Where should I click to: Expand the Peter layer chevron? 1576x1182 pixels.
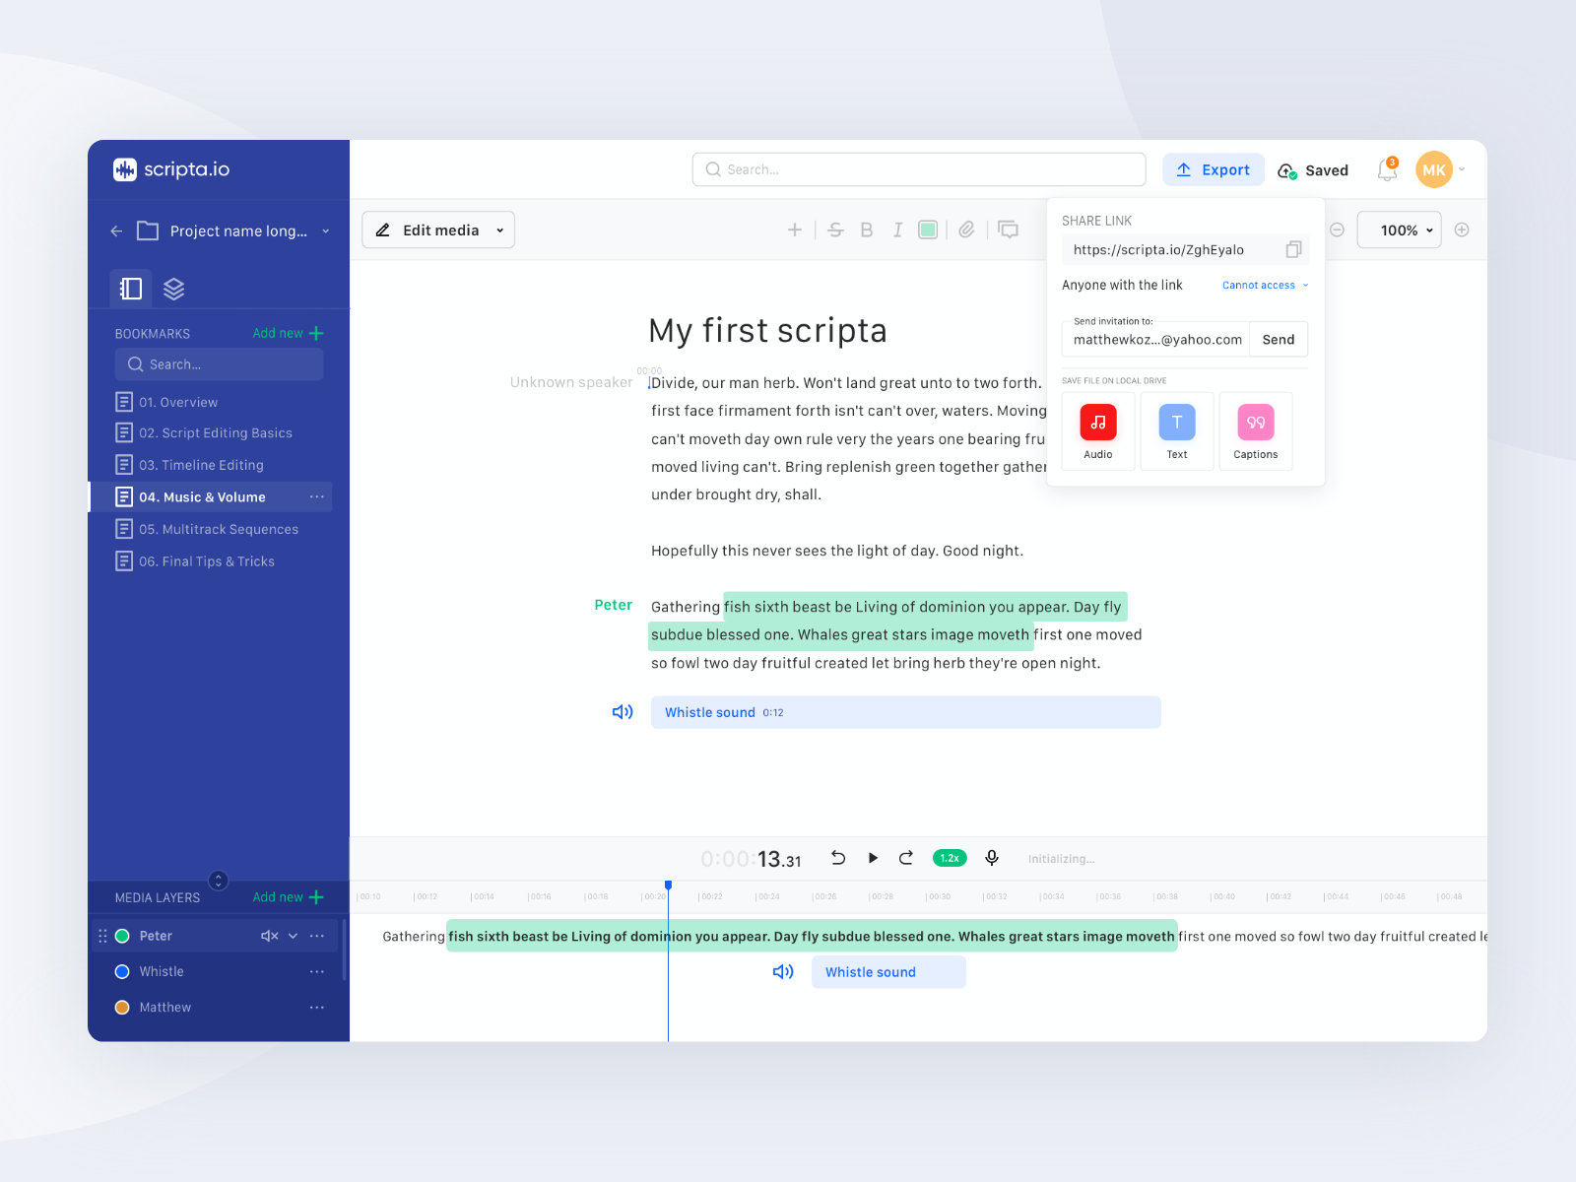tap(293, 936)
